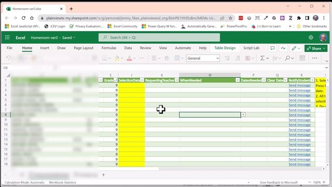The image size is (332, 187).
Task: Open the Excel Community bookmark
Action: click(123, 26)
